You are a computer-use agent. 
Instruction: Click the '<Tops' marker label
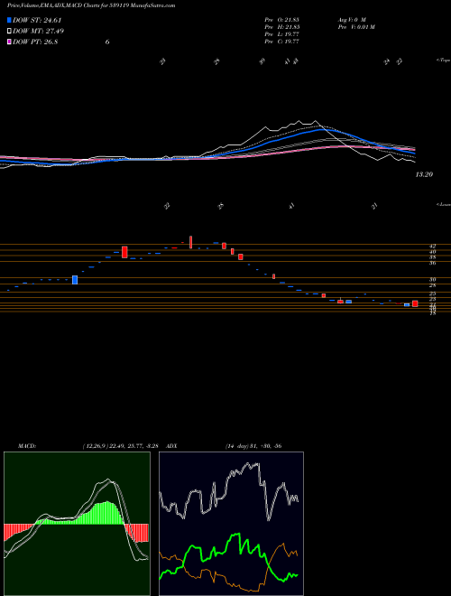tap(443, 61)
